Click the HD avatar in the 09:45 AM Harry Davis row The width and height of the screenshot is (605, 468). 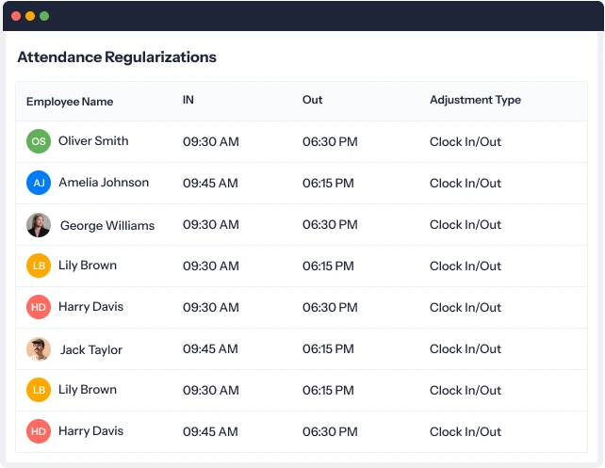[x=39, y=431]
